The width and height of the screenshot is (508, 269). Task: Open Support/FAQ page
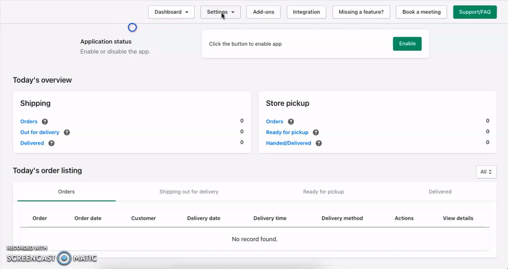474,12
